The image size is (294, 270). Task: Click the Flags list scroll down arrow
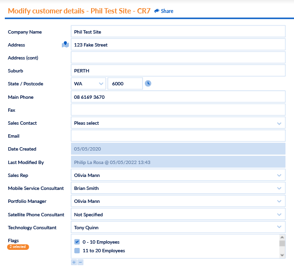pos(282,255)
